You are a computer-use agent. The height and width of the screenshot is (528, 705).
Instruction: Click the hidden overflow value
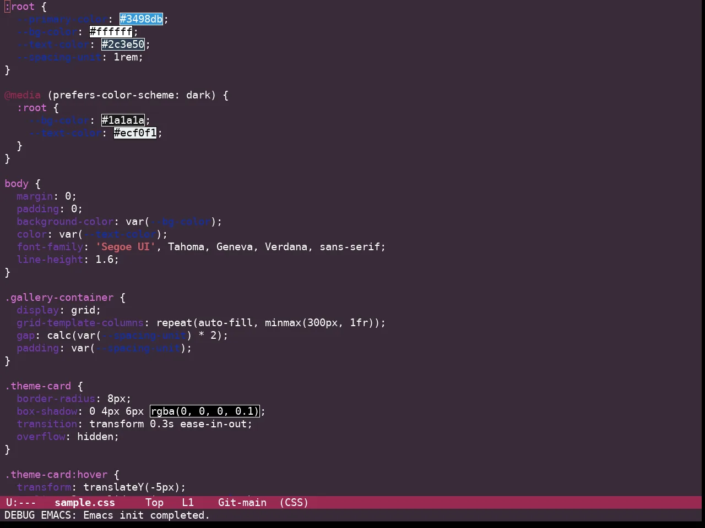coord(95,437)
